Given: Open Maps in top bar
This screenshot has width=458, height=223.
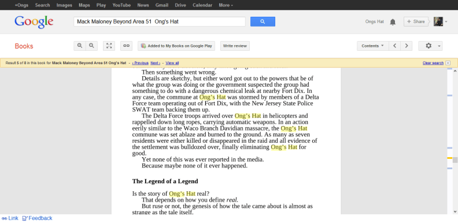Looking at the screenshot, I should (x=84, y=5).
